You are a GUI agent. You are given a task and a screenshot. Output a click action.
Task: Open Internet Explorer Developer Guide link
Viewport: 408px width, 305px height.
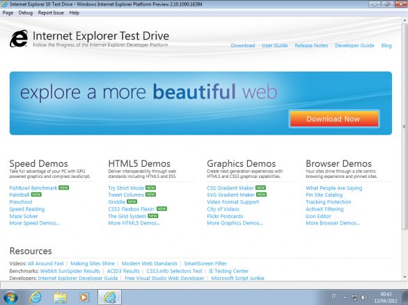(78, 278)
